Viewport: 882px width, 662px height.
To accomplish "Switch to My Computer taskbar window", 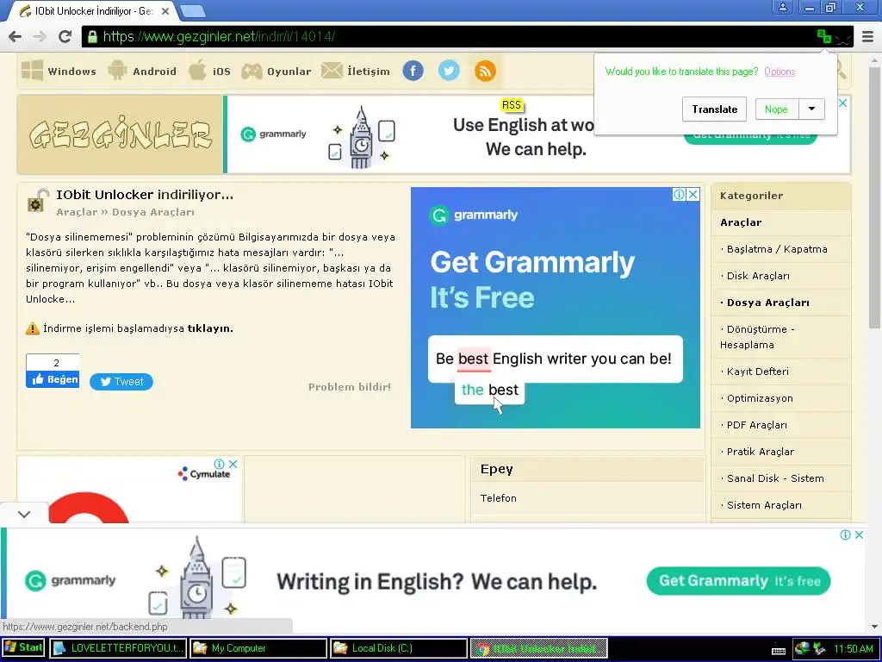I will 258,648.
